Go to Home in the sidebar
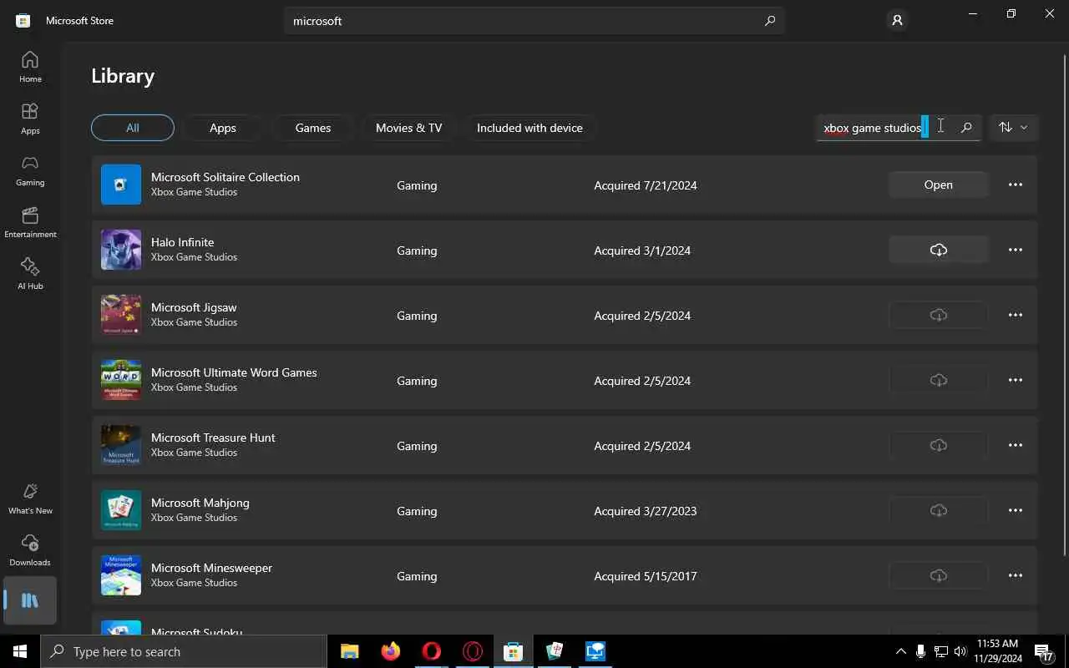1069x668 pixels. click(30, 67)
